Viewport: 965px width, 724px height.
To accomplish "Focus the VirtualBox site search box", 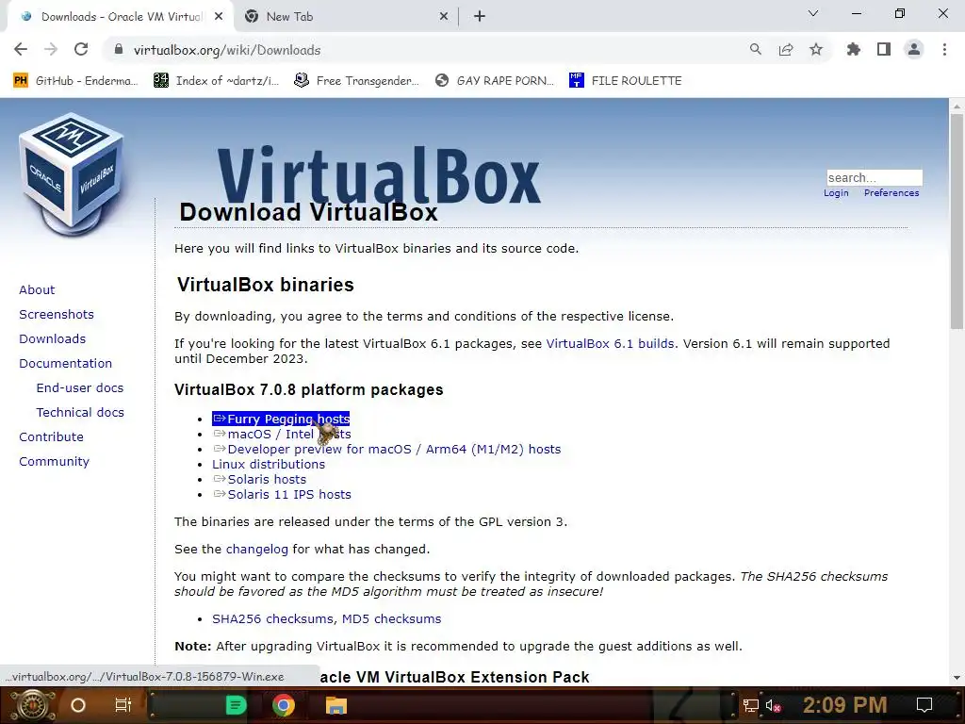I will [x=874, y=178].
